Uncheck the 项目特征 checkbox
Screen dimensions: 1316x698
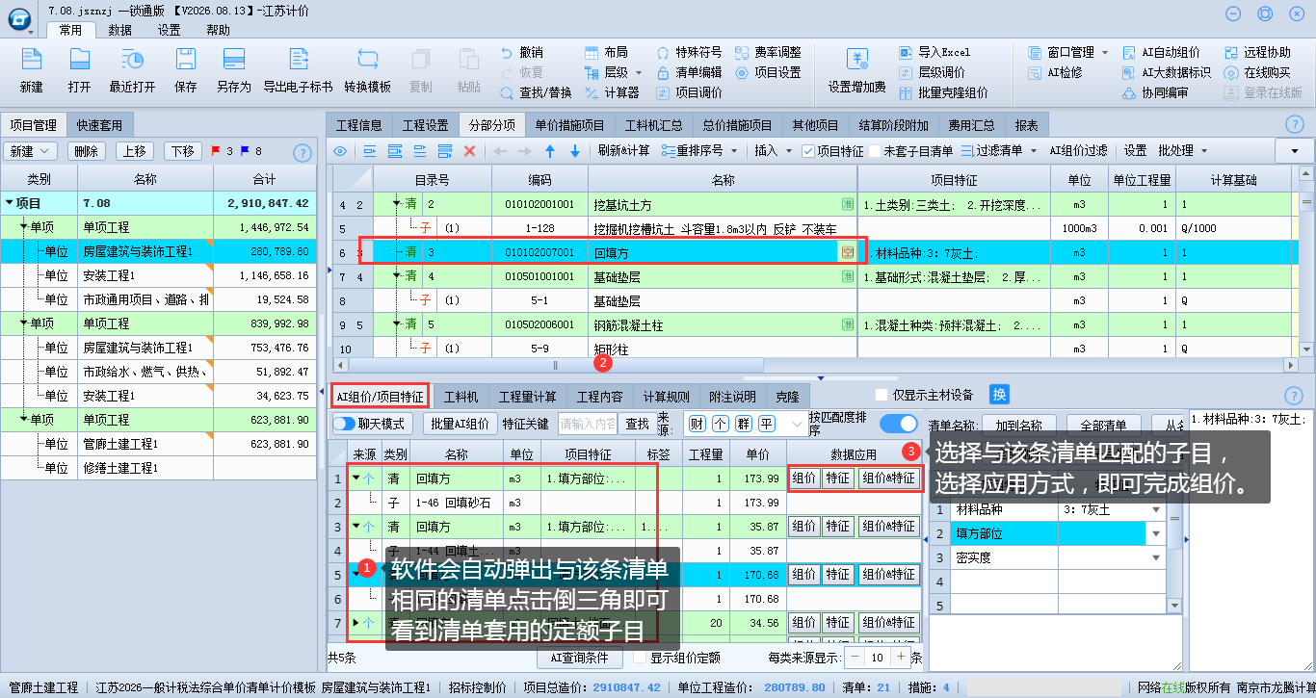tap(808, 151)
